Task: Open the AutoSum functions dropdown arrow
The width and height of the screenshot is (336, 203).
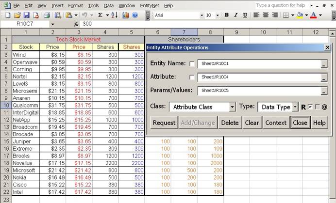Action: (107, 15)
